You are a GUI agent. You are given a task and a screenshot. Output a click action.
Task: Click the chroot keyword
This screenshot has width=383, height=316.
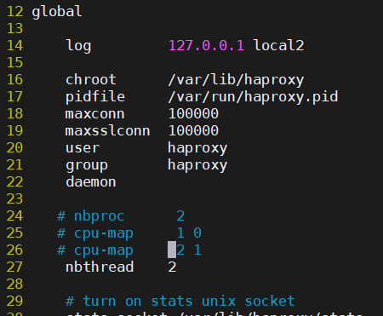point(91,79)
